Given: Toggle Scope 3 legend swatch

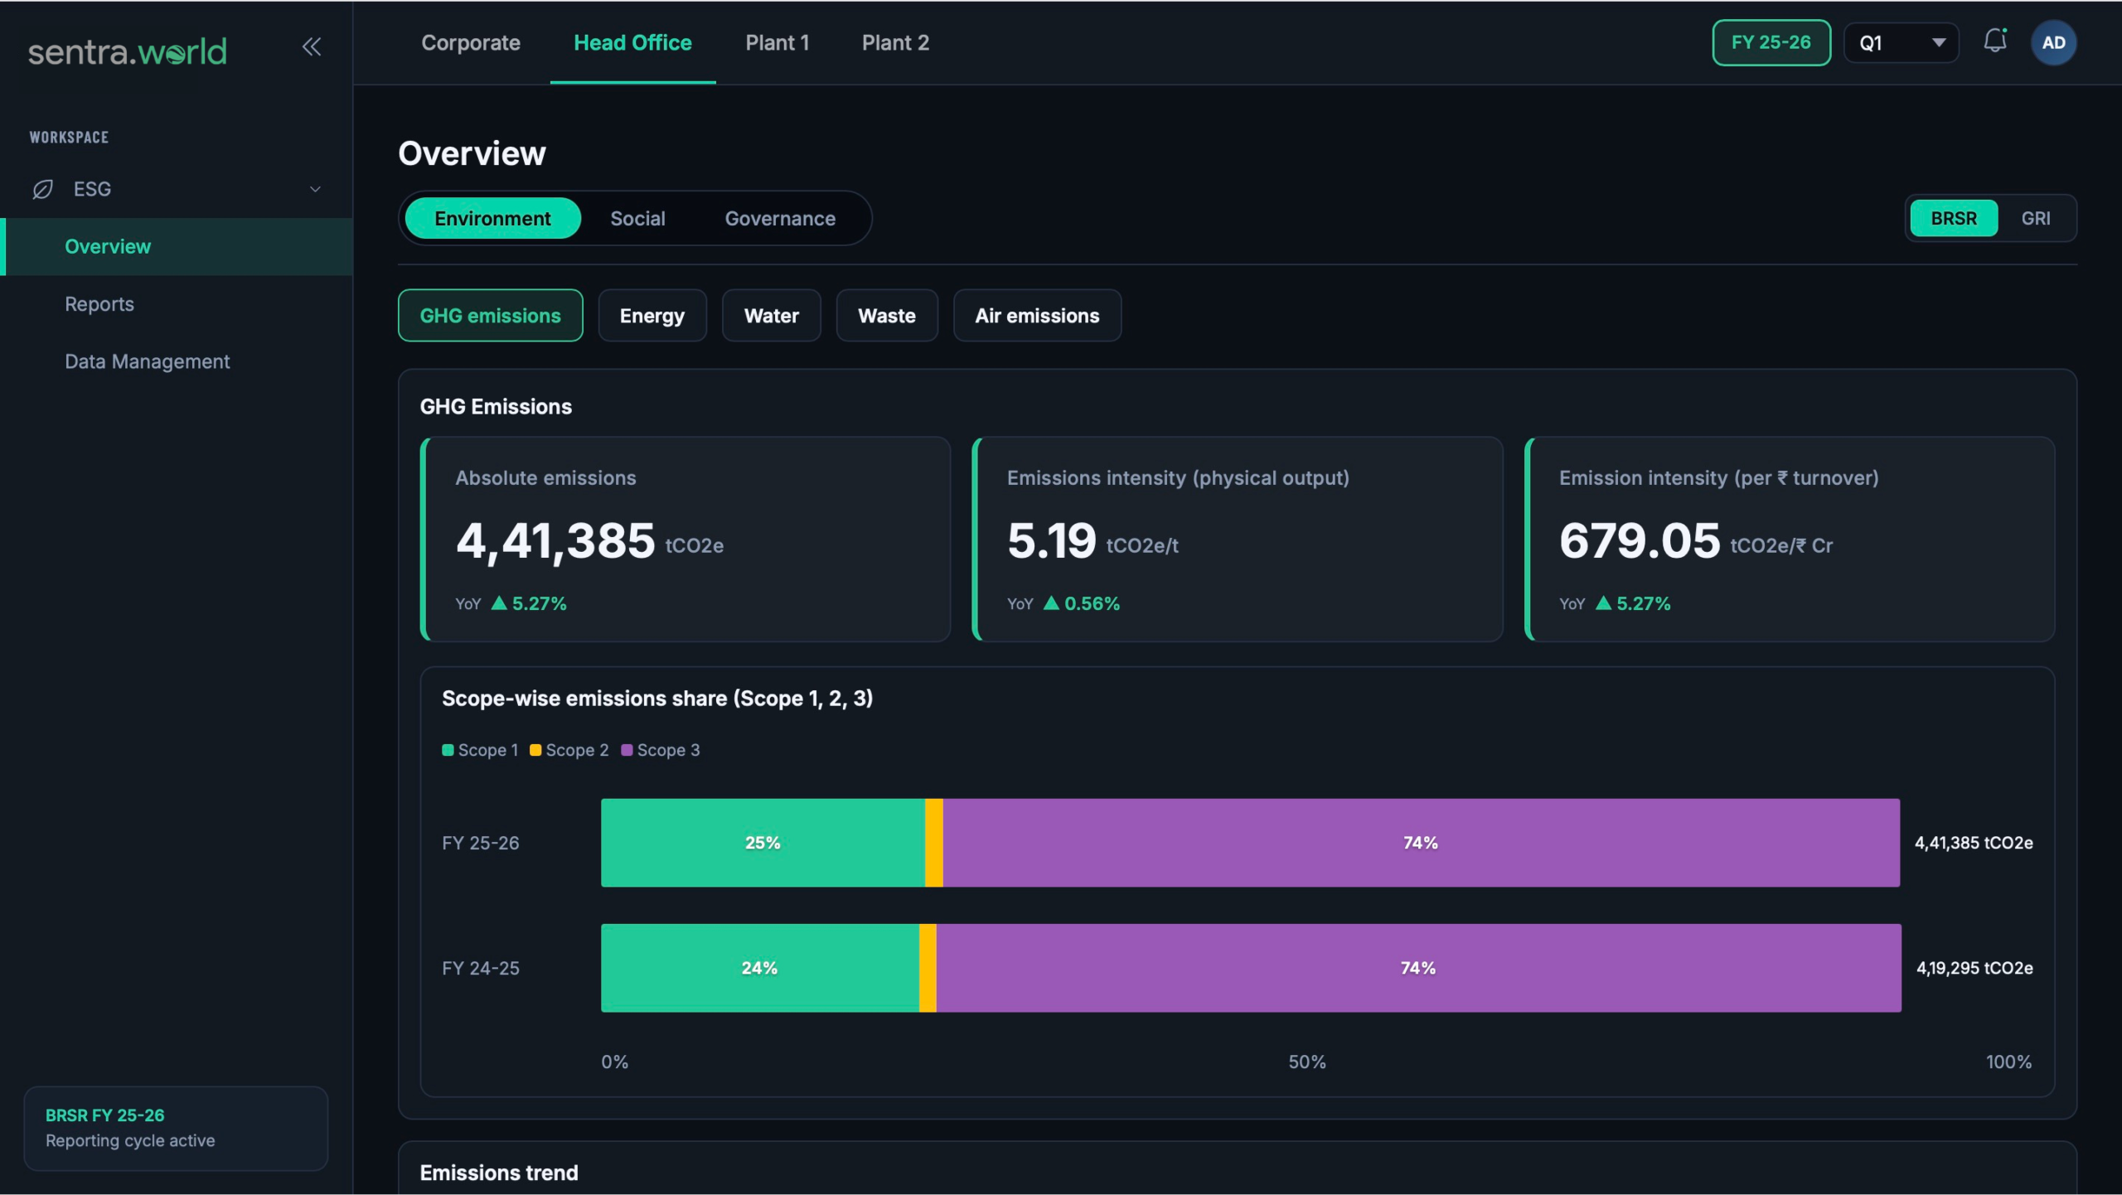Looking at the screenshot, I should (x=627, y=750).
